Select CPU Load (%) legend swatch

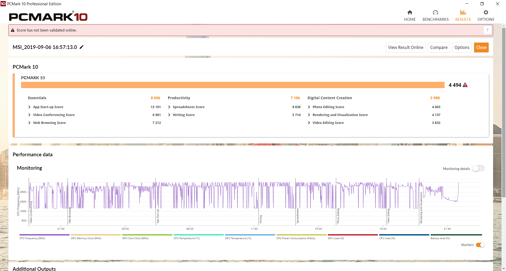click(404, 235)
